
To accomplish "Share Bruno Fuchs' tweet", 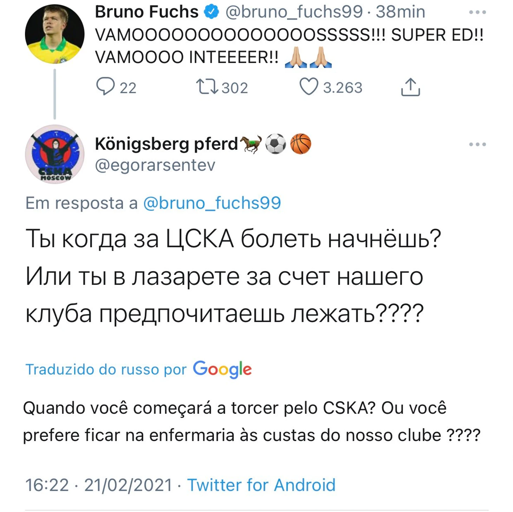I will (410, 87).
